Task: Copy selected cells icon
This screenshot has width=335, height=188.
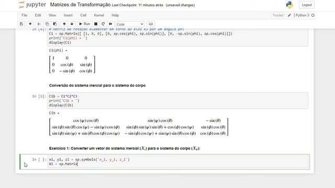Action: (x=47, y=24)
